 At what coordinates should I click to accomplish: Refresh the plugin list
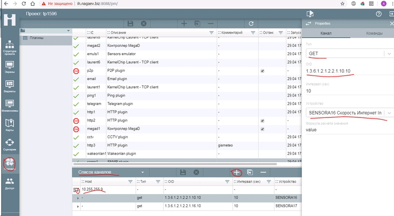[x=251, y=23]
